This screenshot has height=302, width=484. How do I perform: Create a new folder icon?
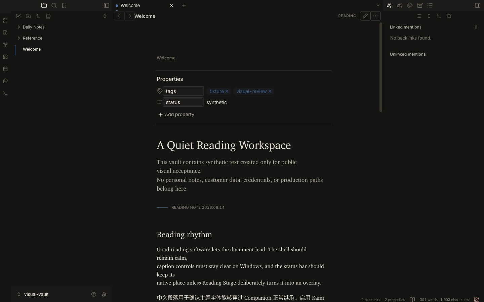[28, 16]
